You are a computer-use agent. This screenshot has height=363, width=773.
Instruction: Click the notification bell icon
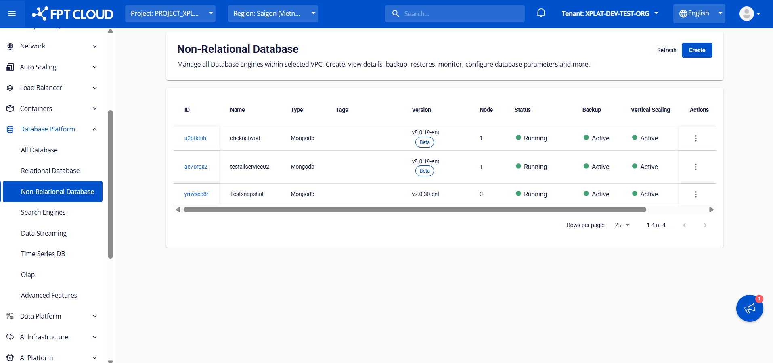[x=541, y=13]
